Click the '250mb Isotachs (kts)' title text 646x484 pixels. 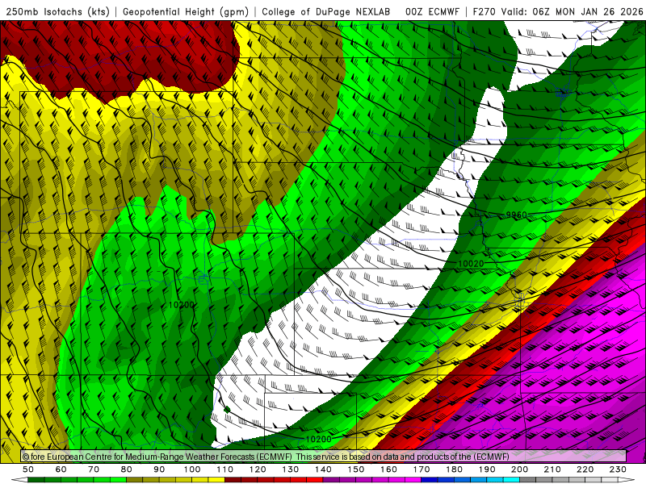click(x=58, y=12)
